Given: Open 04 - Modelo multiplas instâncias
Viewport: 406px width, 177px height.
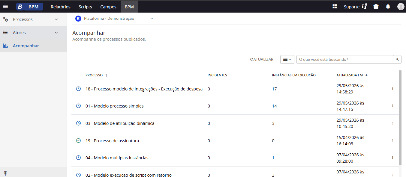Looking at the screenshot, I should (x=117, y=158).
